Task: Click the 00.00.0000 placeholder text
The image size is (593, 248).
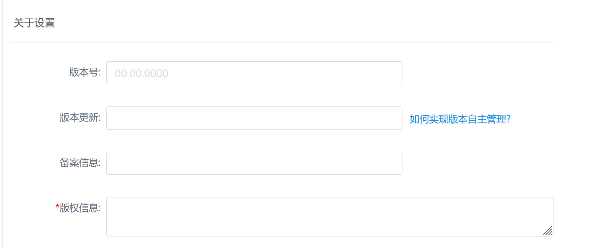Action: 142,74
